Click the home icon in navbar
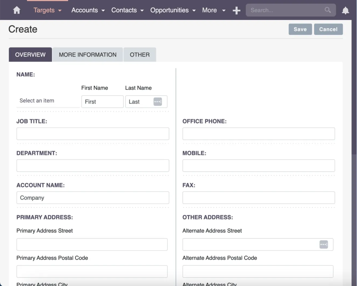The image size is (357, 286). tap(17, 10)
